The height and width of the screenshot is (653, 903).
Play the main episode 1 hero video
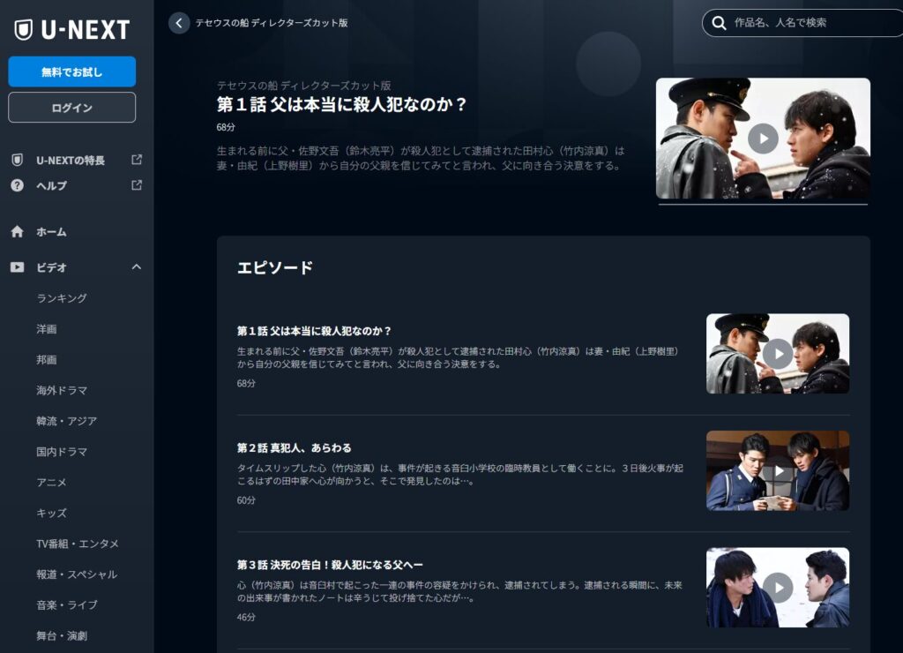[x=763, y=139]
